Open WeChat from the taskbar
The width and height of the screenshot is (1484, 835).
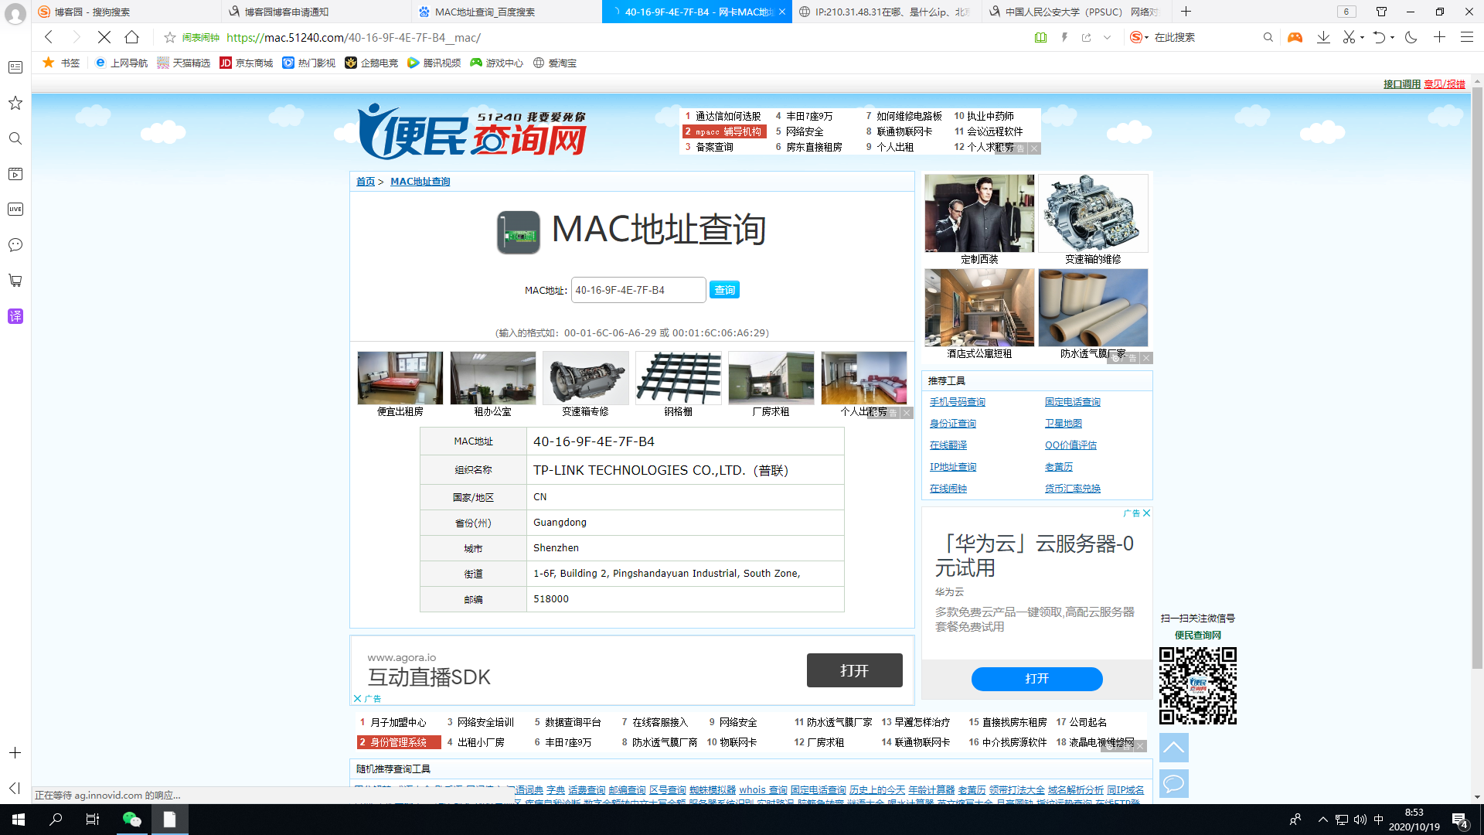pos(132,820)
